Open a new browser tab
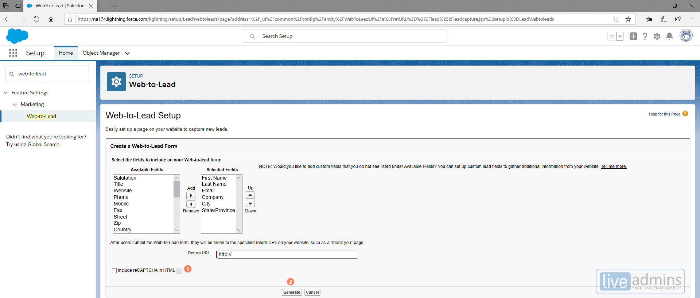This screenshot has height=298, width=700. pos(103,6)
